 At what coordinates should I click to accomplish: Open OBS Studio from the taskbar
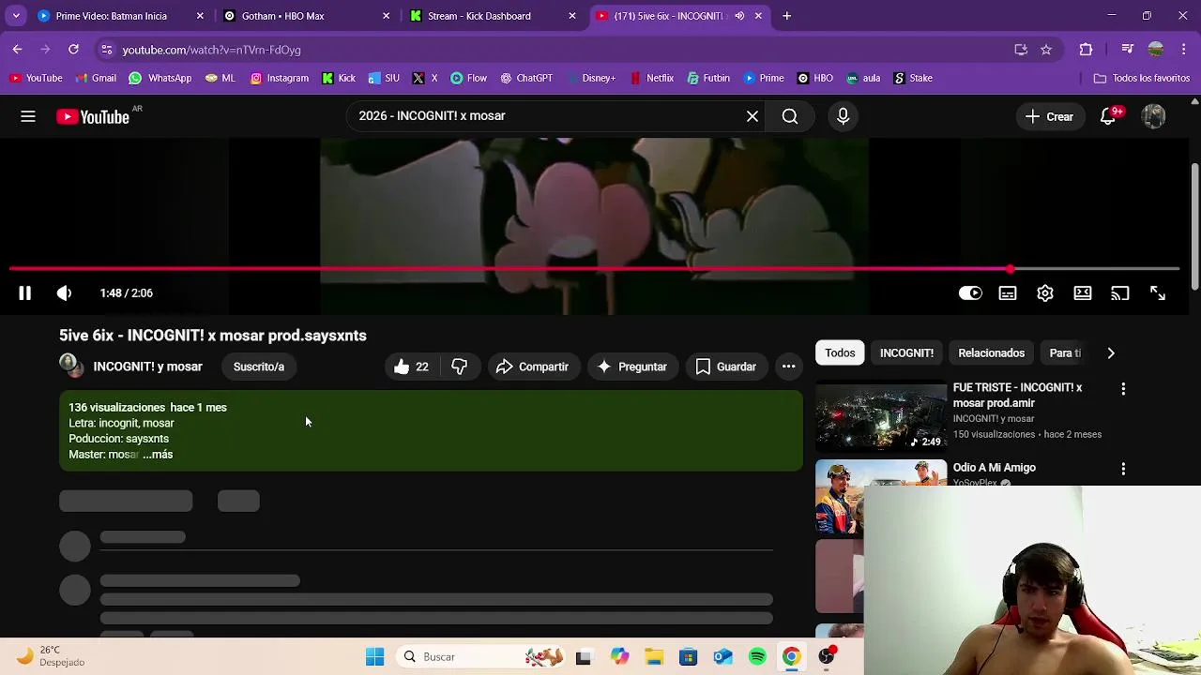tap(827, 657)
